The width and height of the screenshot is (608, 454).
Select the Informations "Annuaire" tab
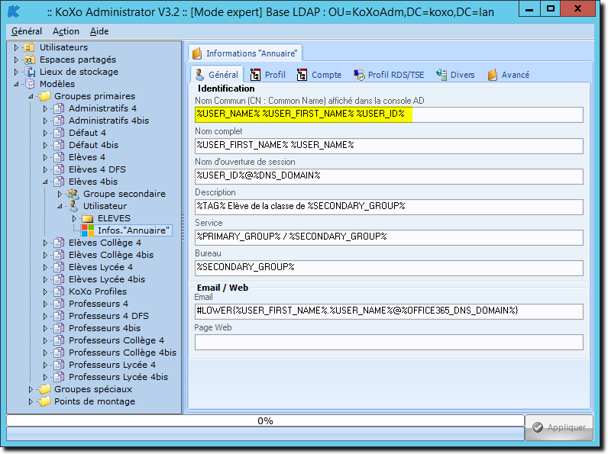245,53
